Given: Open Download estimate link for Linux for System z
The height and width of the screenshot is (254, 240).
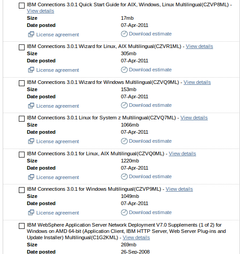Looking at the screenshot, I should [x=150, y=141].
